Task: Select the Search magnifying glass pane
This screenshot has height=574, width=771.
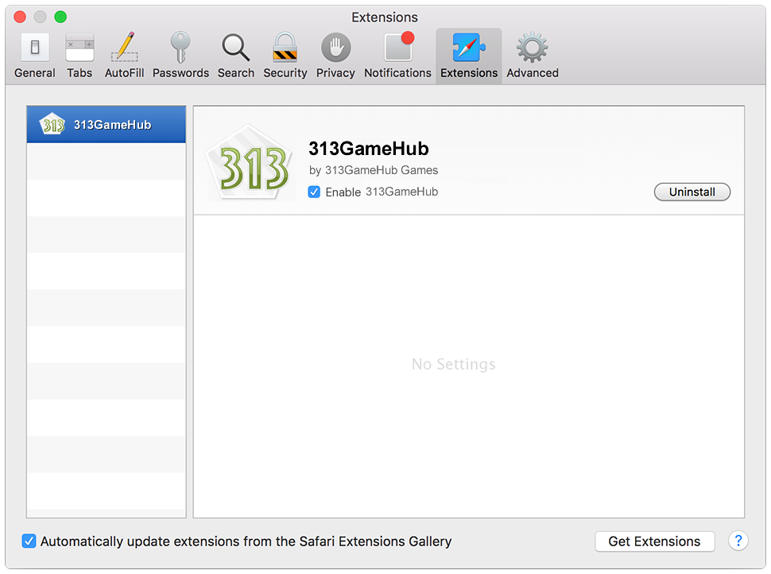Action: click(236, 56)
